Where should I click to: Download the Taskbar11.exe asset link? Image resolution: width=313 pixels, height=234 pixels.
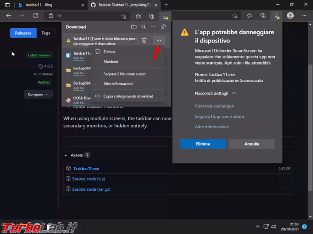[x=86, y=169]
